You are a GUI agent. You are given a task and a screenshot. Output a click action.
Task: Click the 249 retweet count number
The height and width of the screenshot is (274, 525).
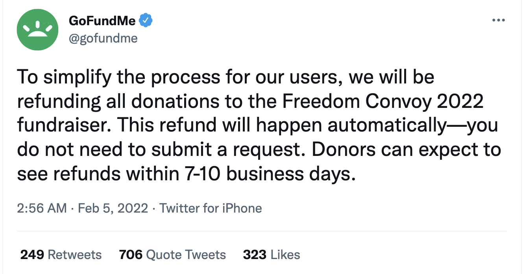(32, 255)
